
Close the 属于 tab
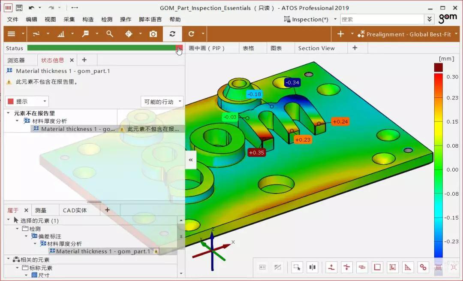click(x=26, y=210)
